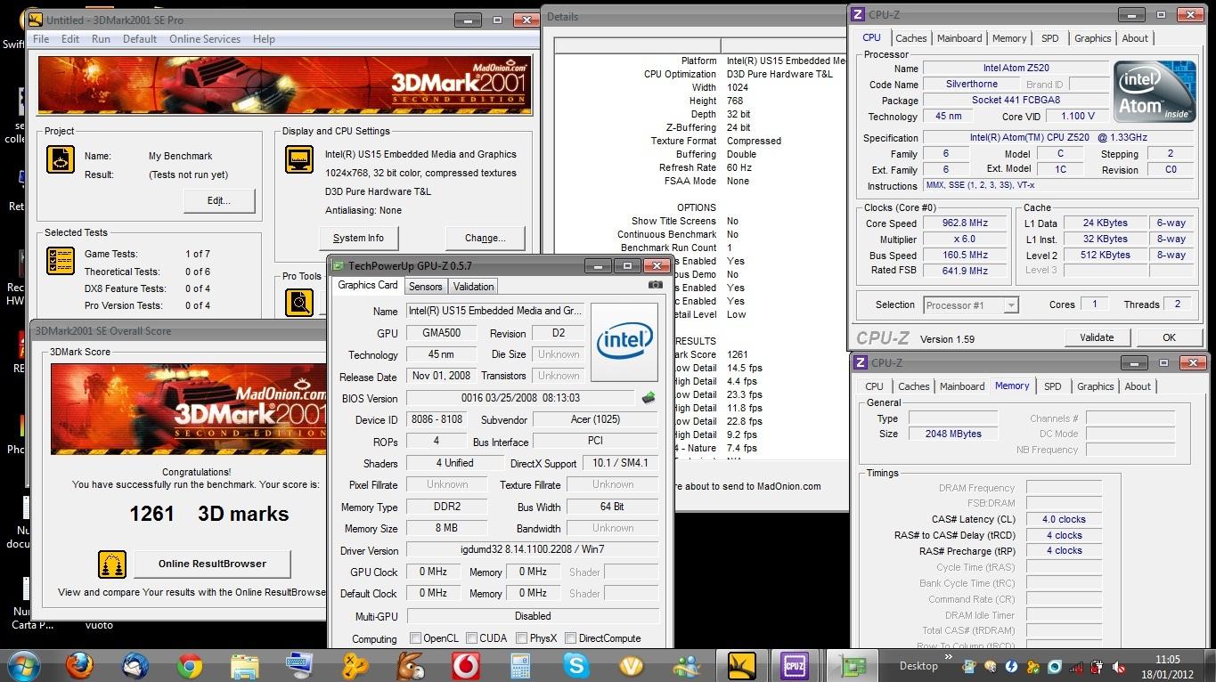The width and height of the screenshot is (1216, 682).
Task: Enable the DirectCompute checkbox in GPU-Z
Action: coord(570,637)
